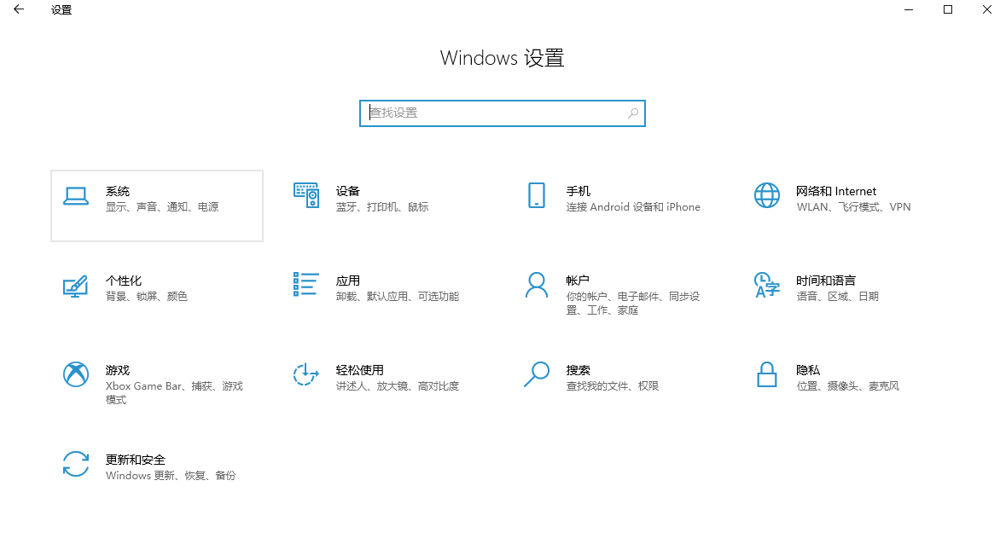This screenshot has width=1000, height=550.
Task: Open 系统 settings
Action: [157, 206]
